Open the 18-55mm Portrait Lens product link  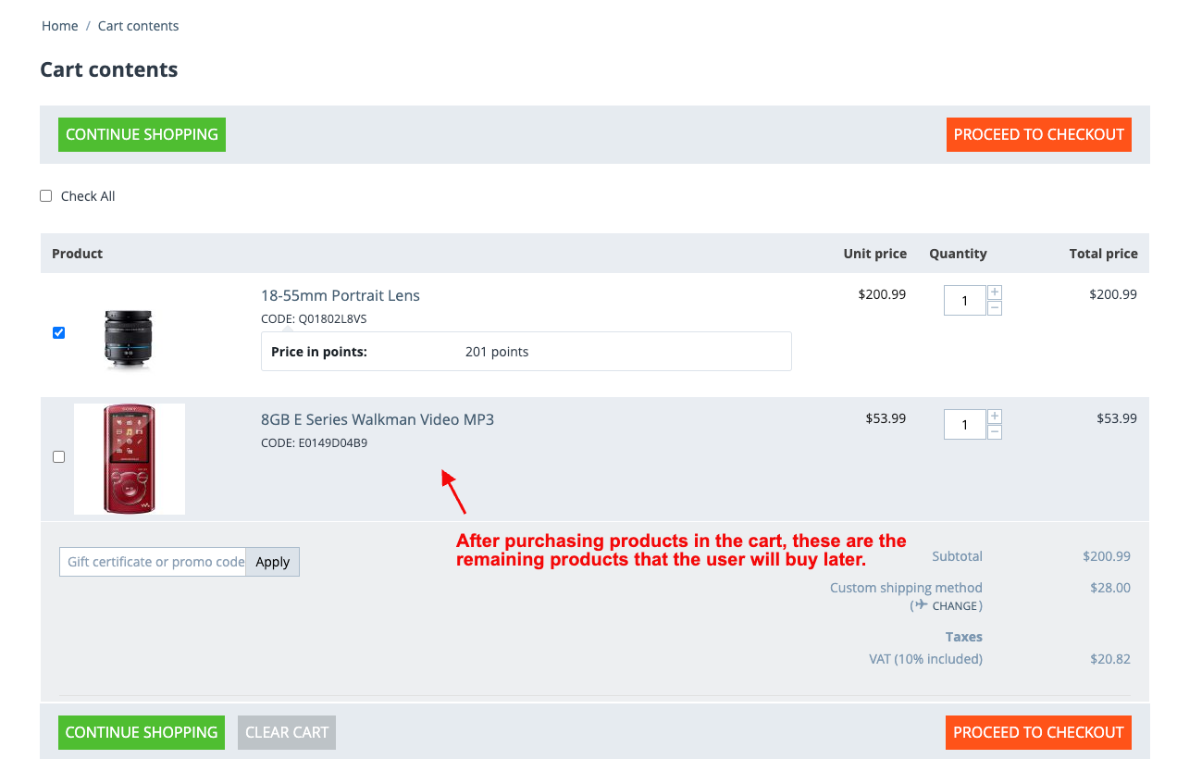[341, 295]
